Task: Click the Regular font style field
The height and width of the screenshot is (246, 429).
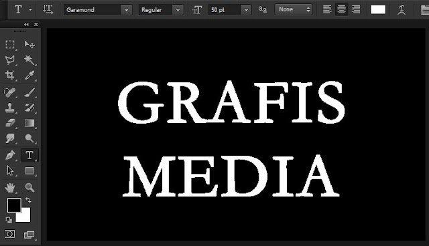Action: (x=156, y=10)
